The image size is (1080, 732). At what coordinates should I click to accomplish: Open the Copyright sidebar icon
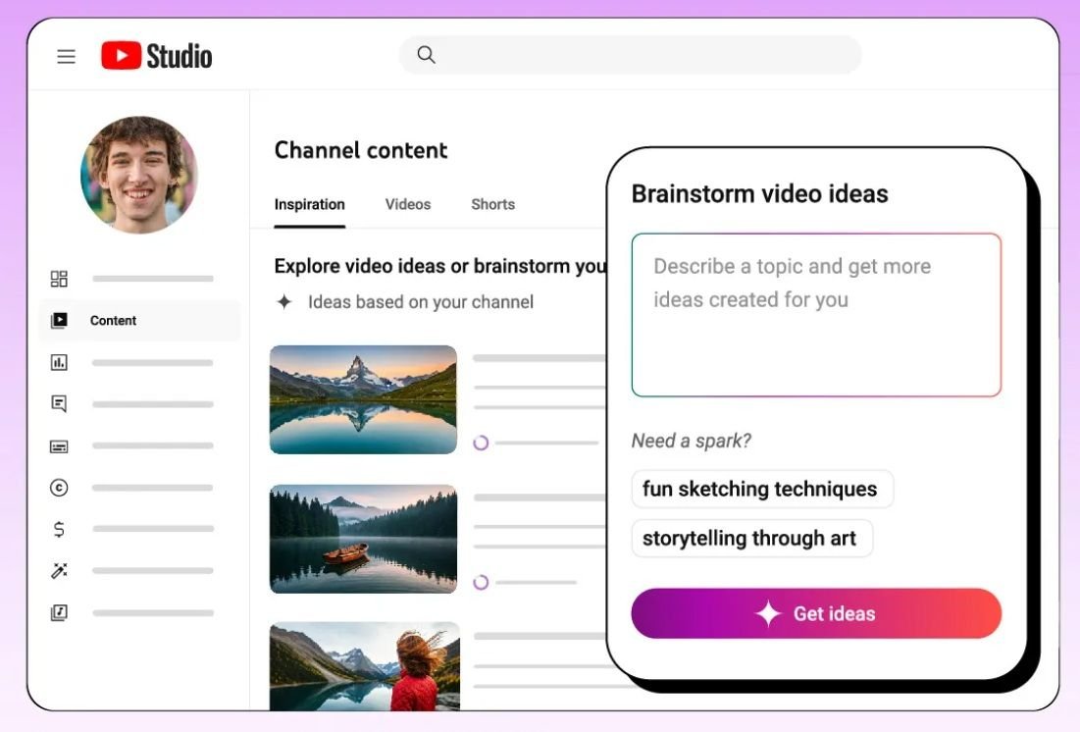coord(59,488)
